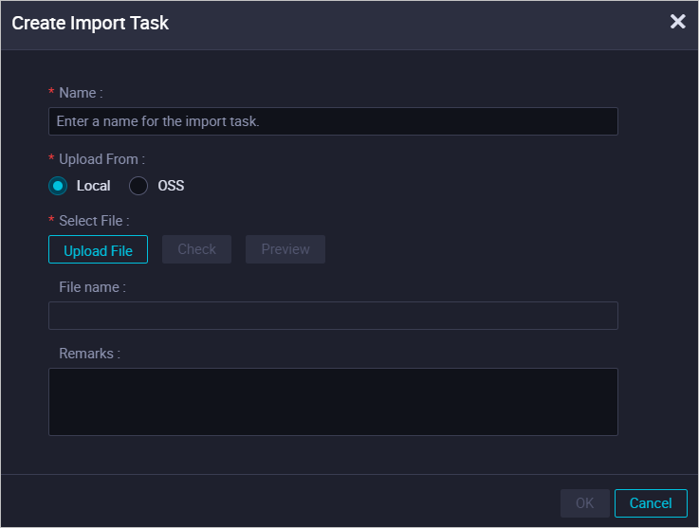
Task: Click the red asterisk beside Name
Action: [x=51, y=92]
